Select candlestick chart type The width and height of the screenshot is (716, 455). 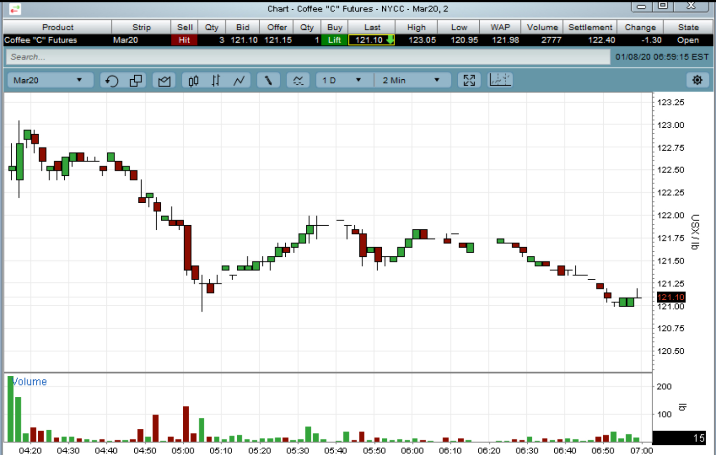coord(193,81)
